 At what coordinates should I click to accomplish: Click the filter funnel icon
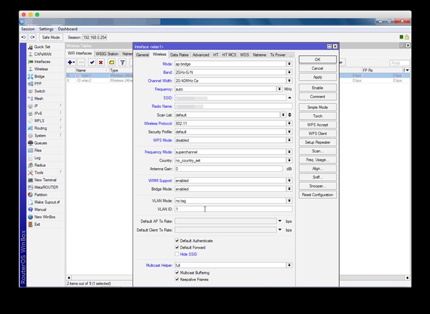pyautogui.click(x=123, y=63)
